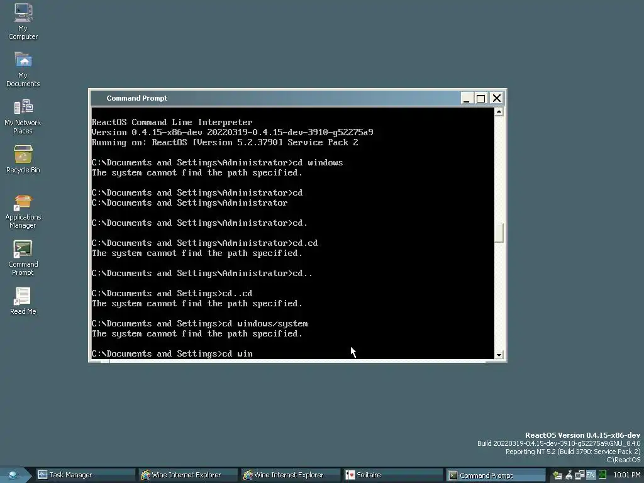Maximize the Command Prompt window
The image size is (644, 483).
(481, 99)
